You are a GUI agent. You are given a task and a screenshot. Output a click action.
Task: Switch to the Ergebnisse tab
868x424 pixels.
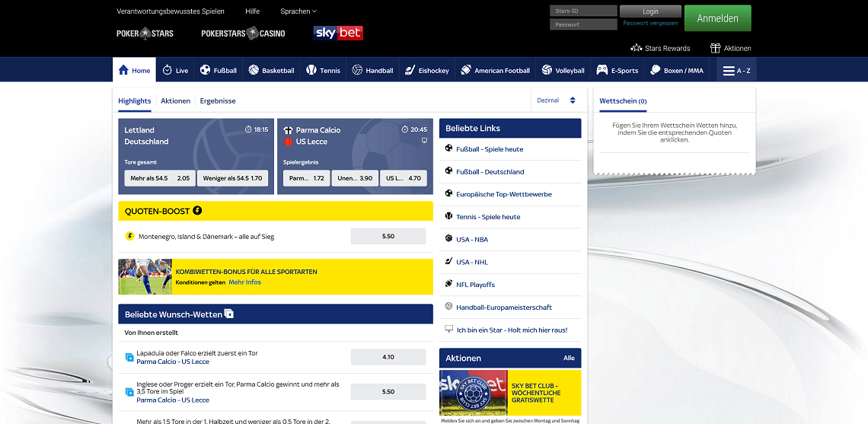point(218,100)
